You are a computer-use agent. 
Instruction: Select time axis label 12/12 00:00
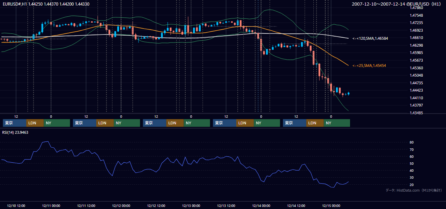pos(121,206)
